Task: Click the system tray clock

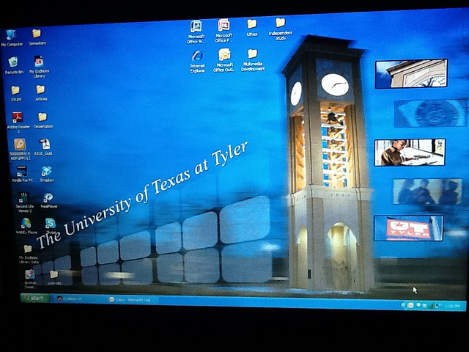Action: pyautogui.click(x=451, y=306)
